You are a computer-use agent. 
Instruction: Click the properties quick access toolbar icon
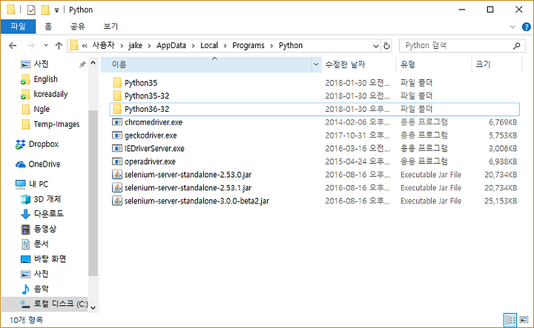pos(31,10)
